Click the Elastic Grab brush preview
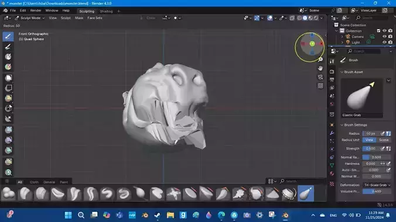Viewport: 396px width, 222px height. pos(362,98)
